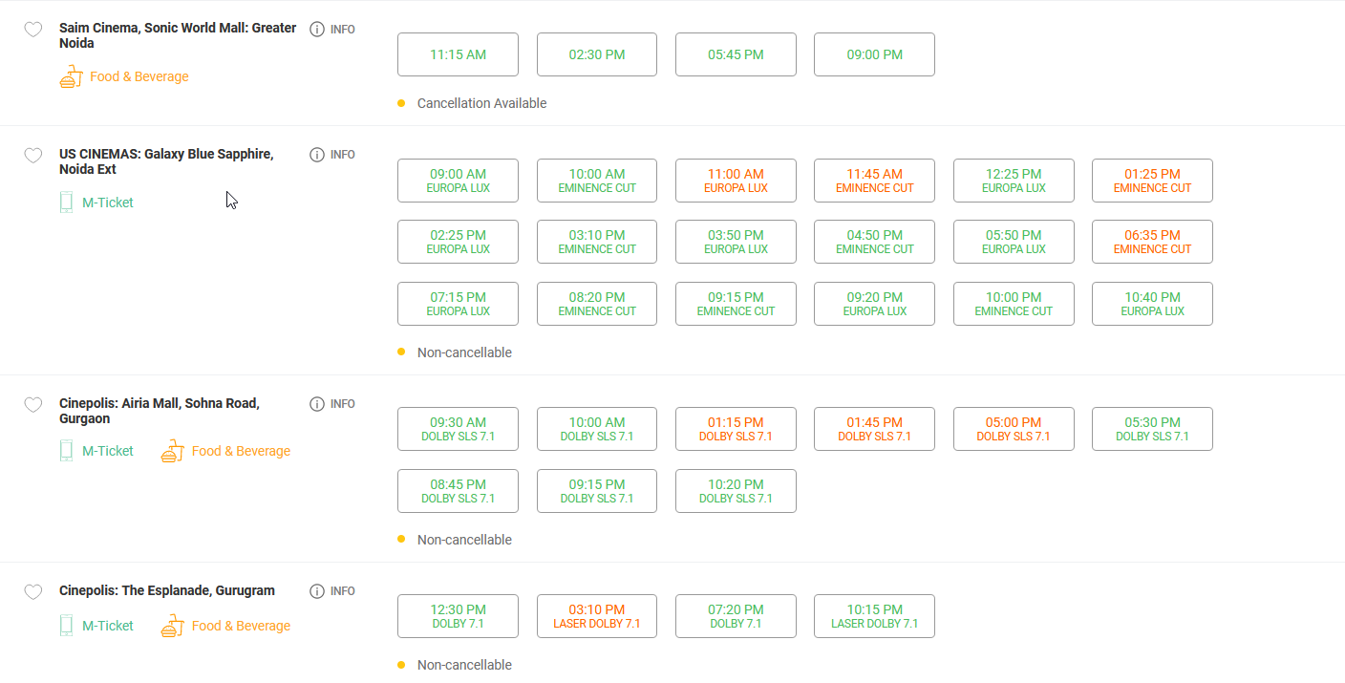Book 10:00 PM EMINENCE CUT show
Viewport: 1345px width, 683px height.
[1014, 304]
